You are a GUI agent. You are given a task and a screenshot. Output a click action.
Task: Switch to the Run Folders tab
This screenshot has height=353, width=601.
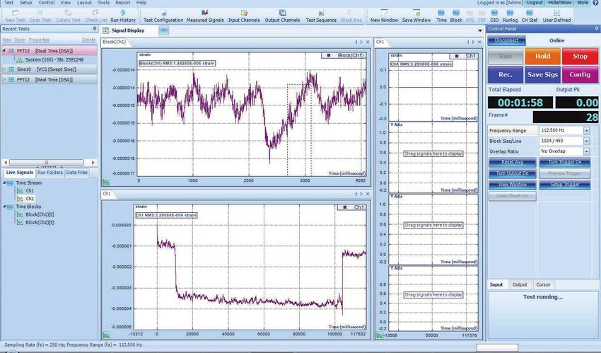tap(49, 173)
